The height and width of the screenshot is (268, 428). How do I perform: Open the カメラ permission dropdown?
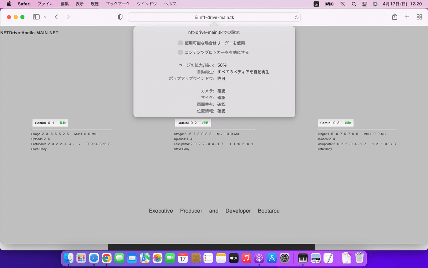tap(221, 91)
